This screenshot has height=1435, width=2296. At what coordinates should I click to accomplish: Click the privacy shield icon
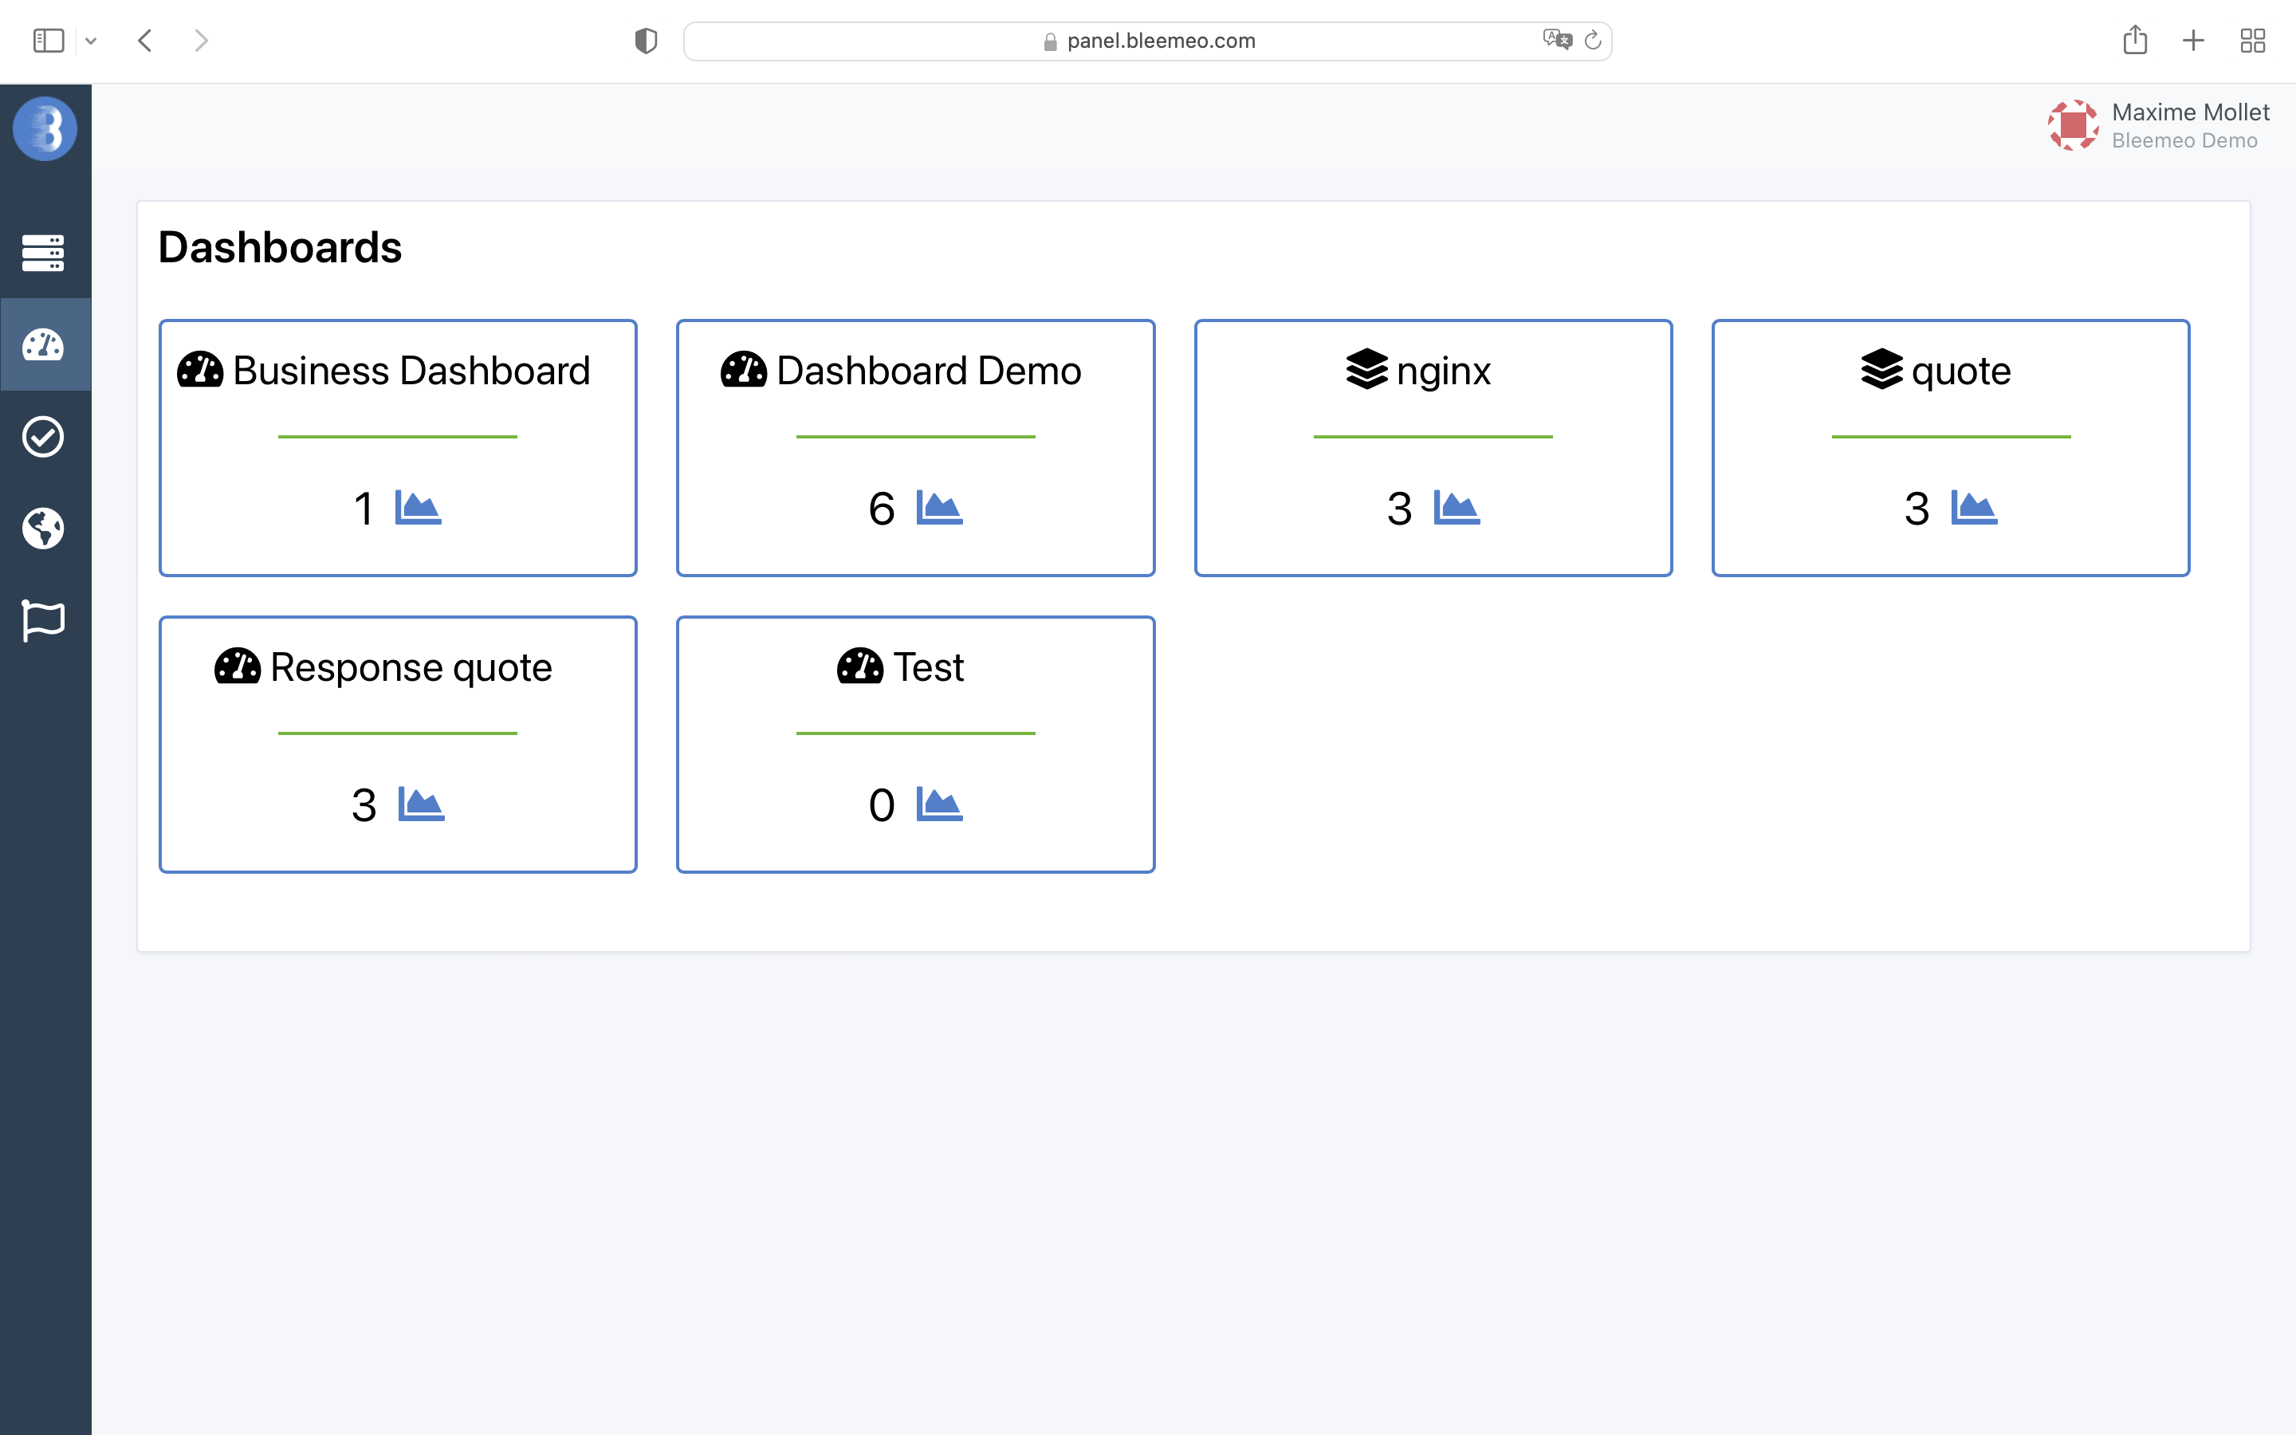pyautogui.click(x=646, y=41)
